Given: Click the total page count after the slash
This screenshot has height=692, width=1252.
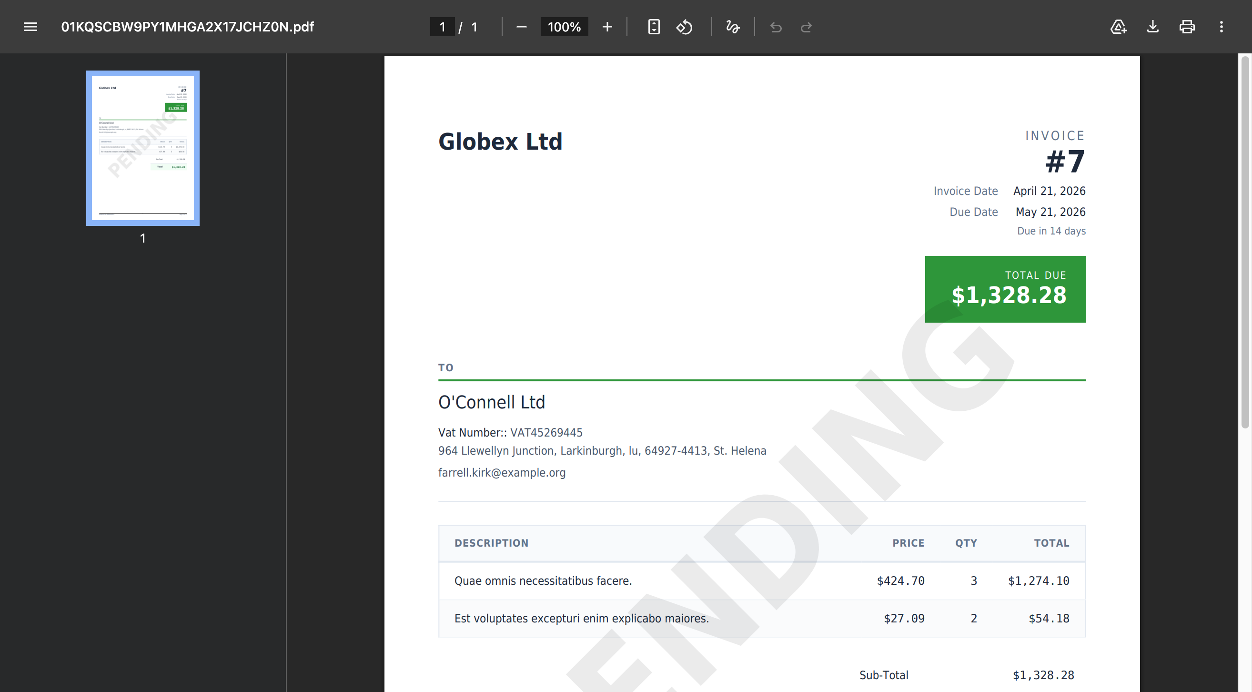Looking at the screenshot, I should coord(475,27).
